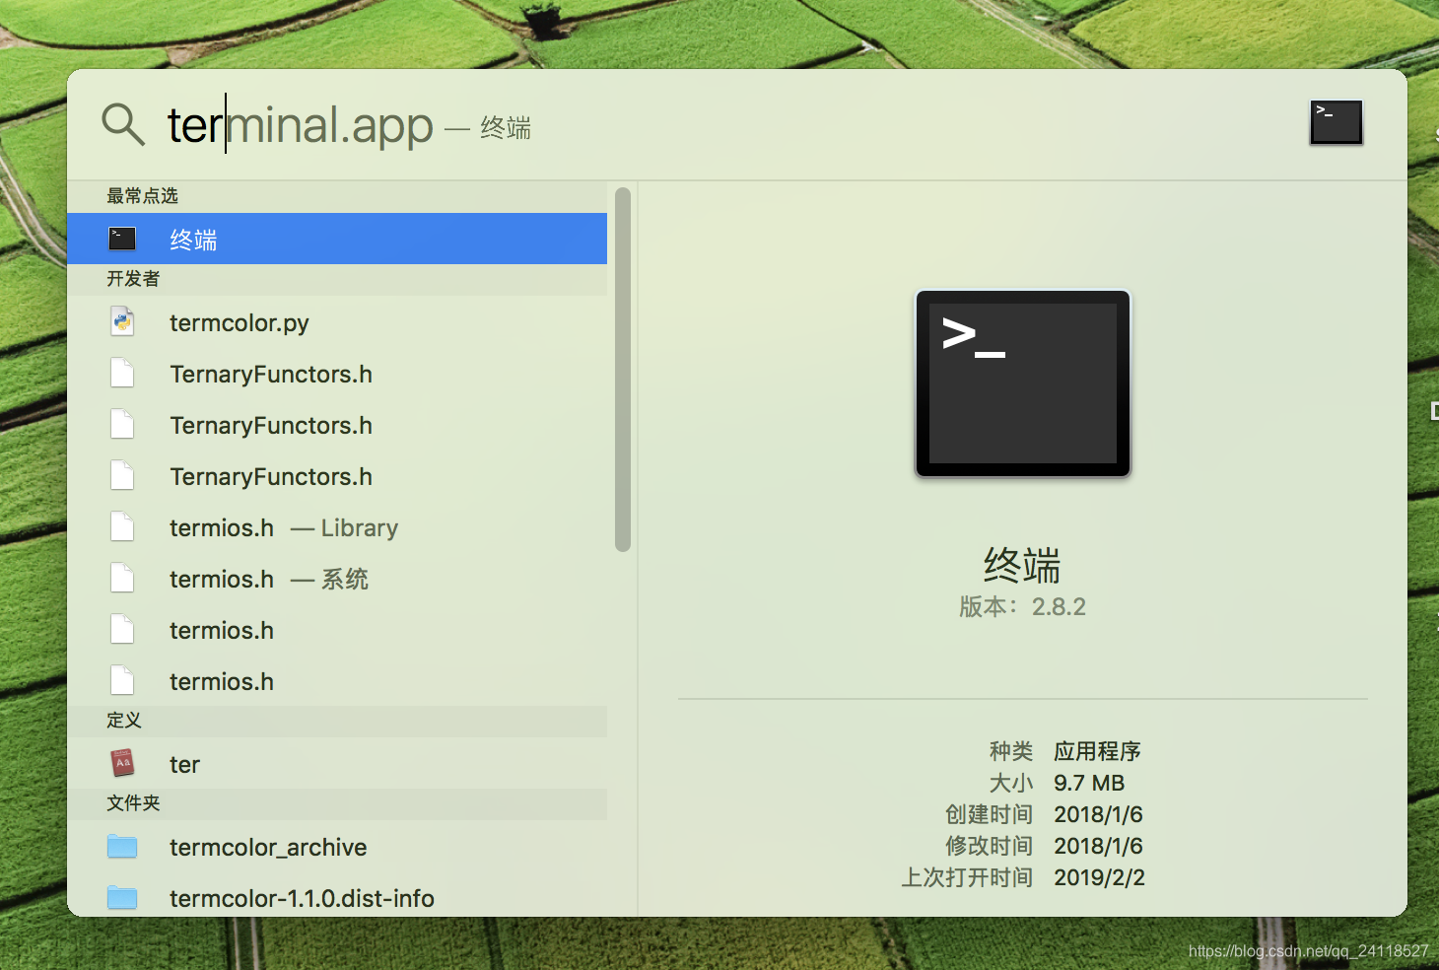Click the large Terminal preview icon

pos(1023,383)
